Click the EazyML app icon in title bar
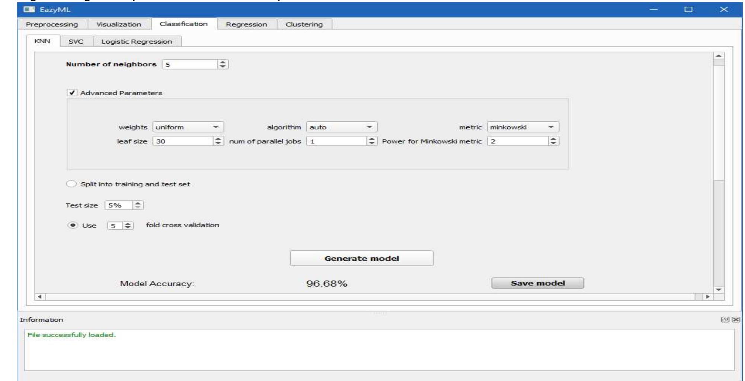 click(x=29, y=9)
